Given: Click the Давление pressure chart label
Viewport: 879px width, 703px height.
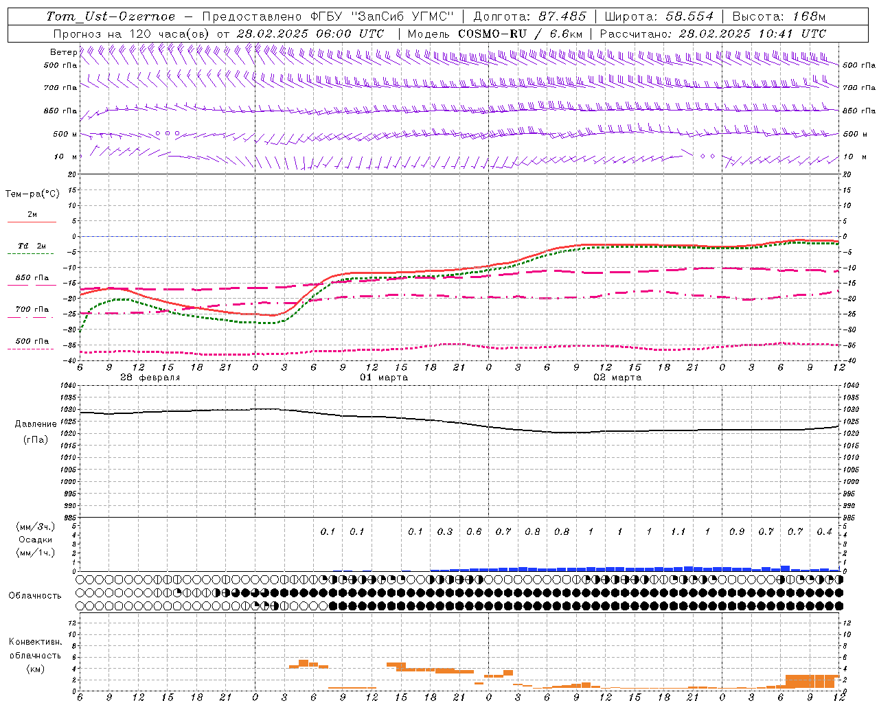Looking at the screenshot, I should 36,424.
